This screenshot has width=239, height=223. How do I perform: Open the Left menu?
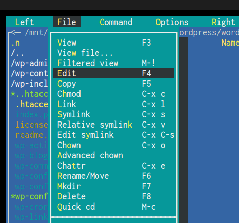[x=25, y=22]
